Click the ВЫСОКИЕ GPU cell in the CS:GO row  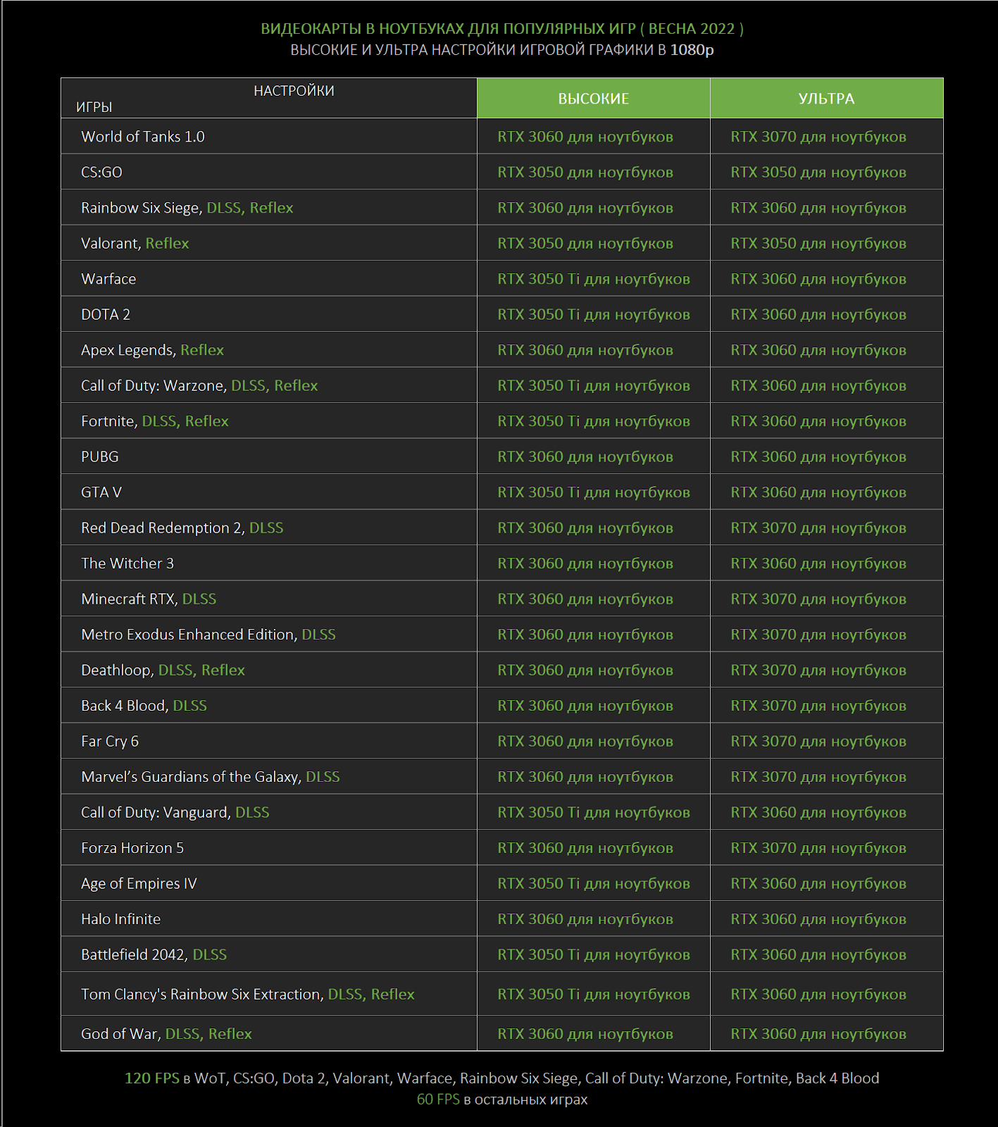(585, 173)
